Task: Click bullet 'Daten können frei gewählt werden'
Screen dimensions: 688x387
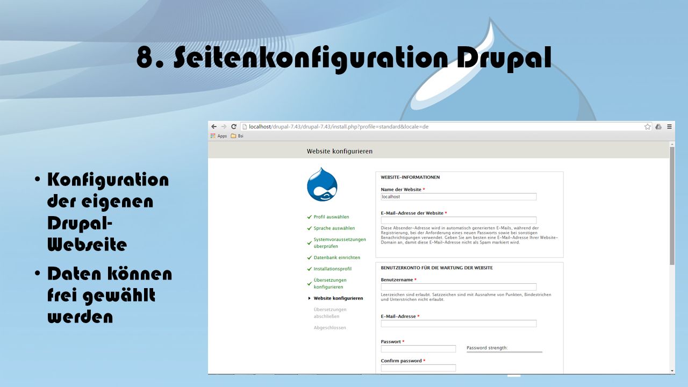Action: 110,295
